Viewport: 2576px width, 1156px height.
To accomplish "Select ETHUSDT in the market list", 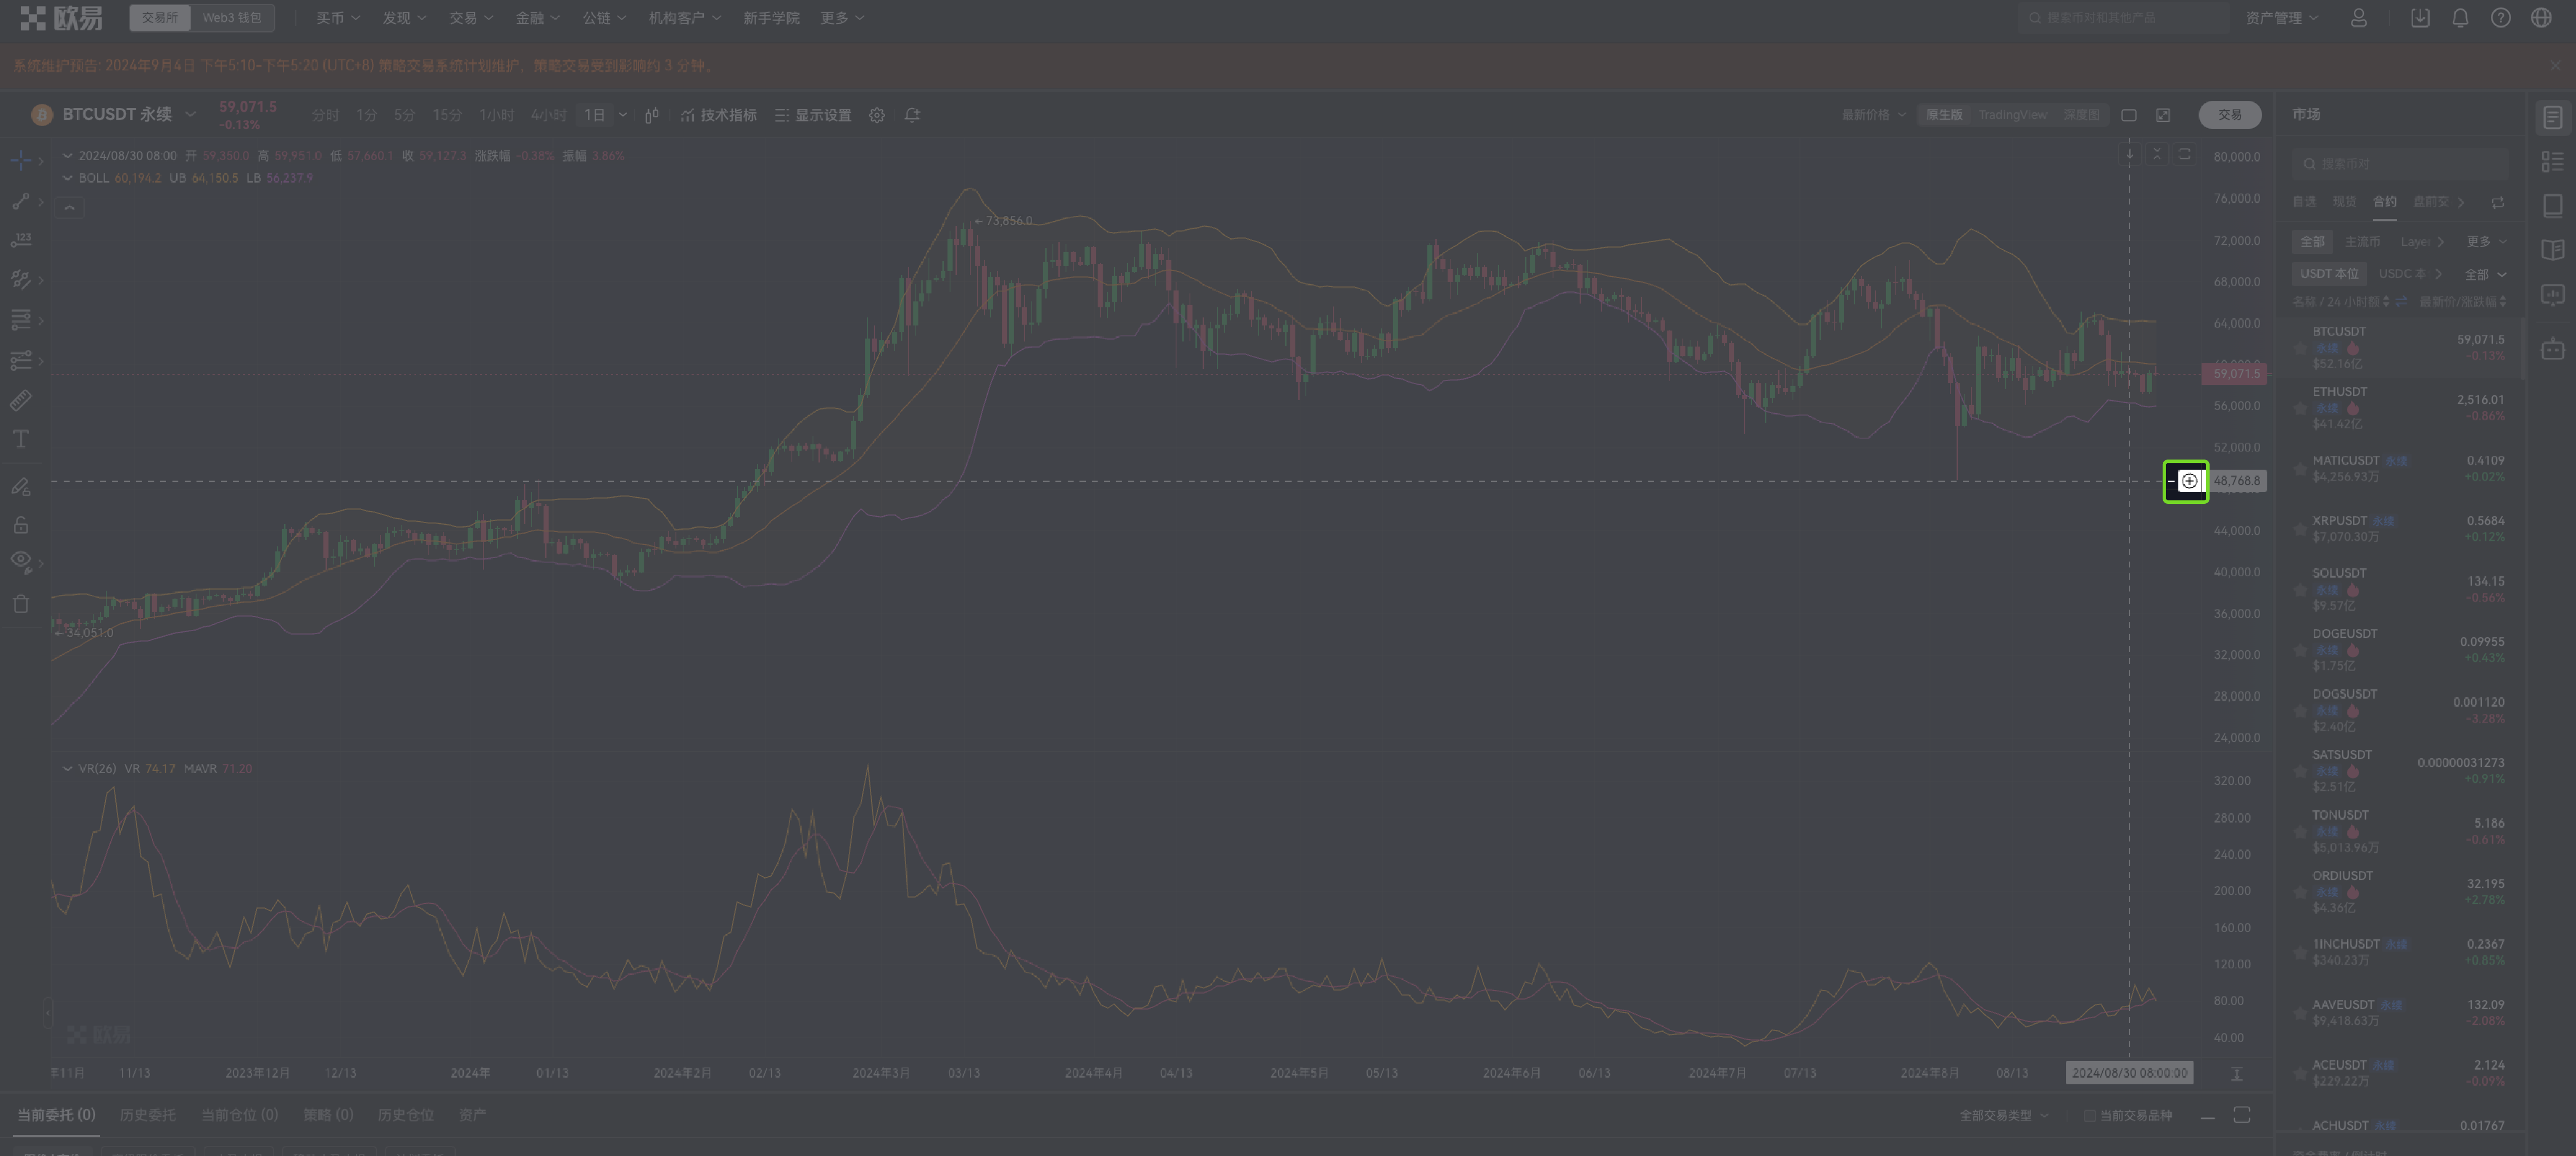I will (2339, 392).
